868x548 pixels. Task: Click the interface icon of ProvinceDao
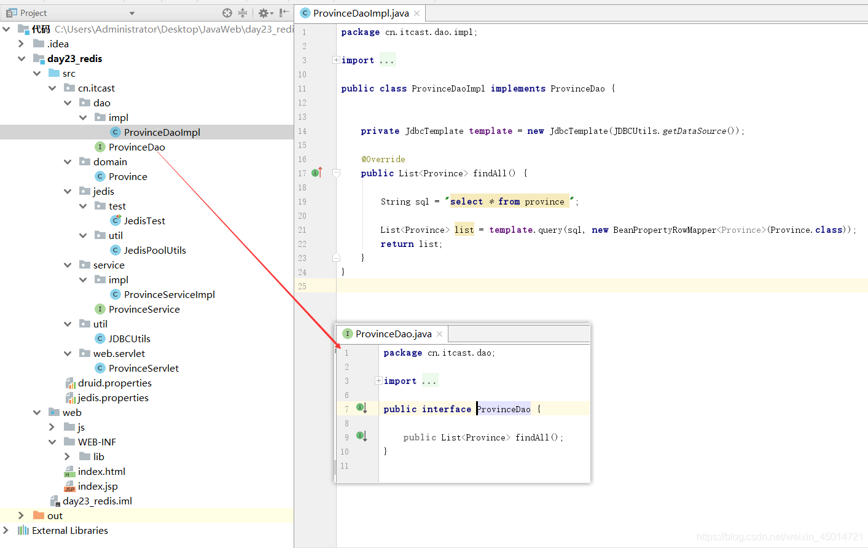coord(100,147)
